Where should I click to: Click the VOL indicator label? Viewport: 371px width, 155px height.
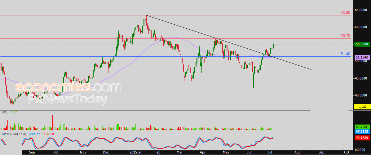[5, 113]
